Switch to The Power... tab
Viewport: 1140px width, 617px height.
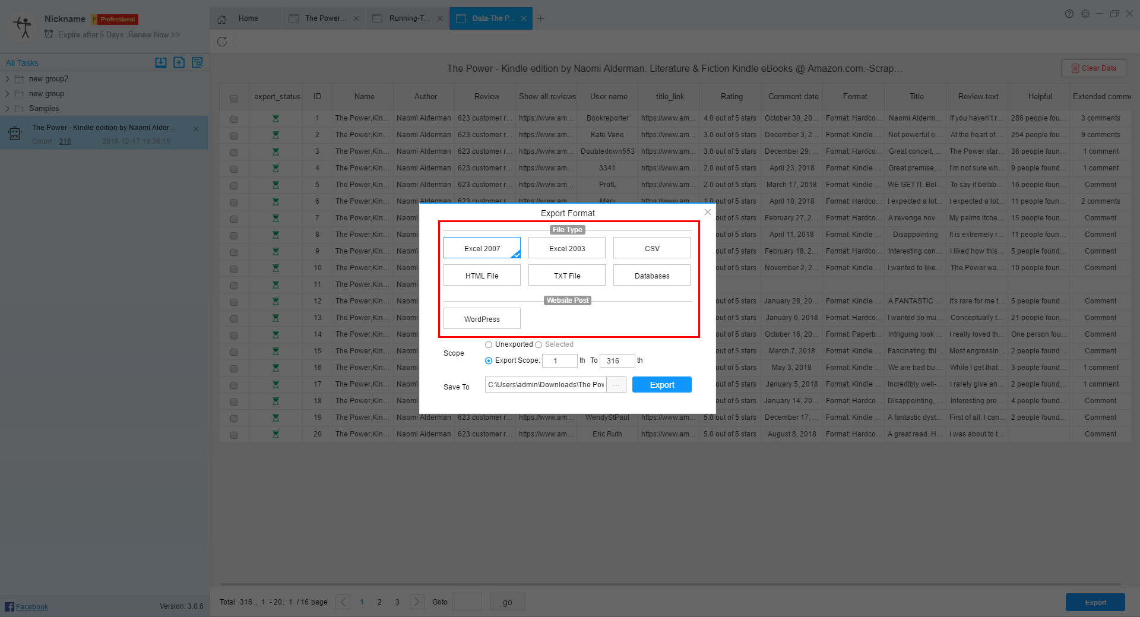point(323,18)
